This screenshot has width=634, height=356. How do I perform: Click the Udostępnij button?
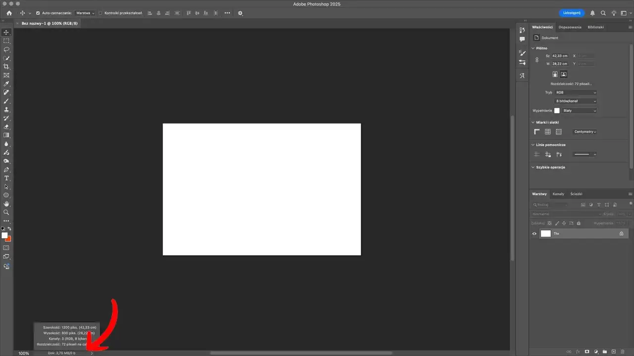[x=571, y=13]
